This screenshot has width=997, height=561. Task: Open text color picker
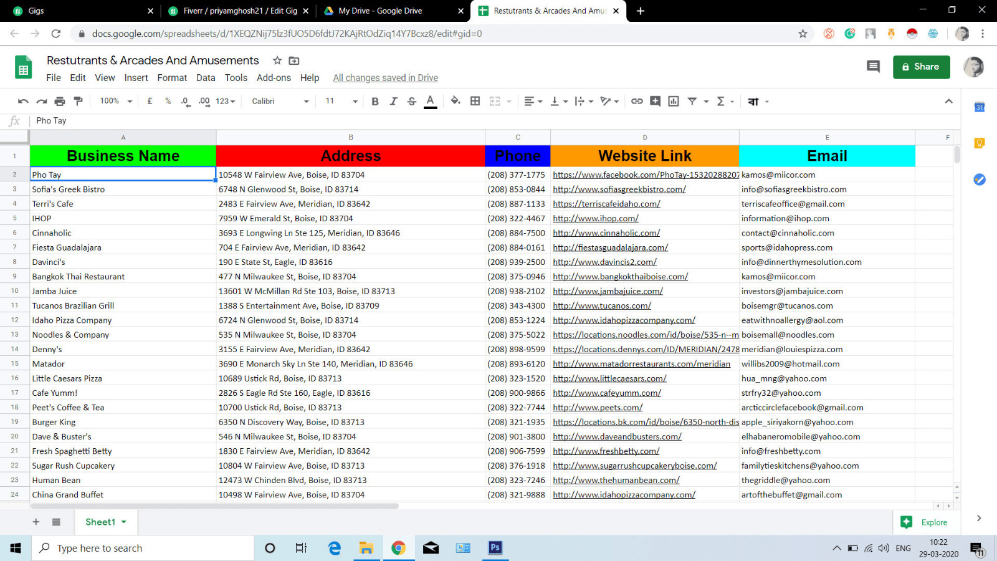pyautogui.click(x=430, y=102)
